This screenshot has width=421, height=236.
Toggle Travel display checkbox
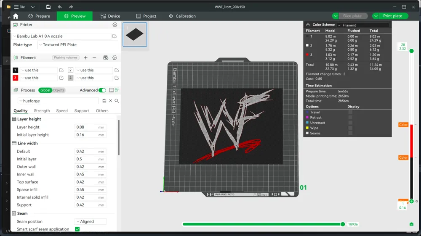click(x=350, y=112)
